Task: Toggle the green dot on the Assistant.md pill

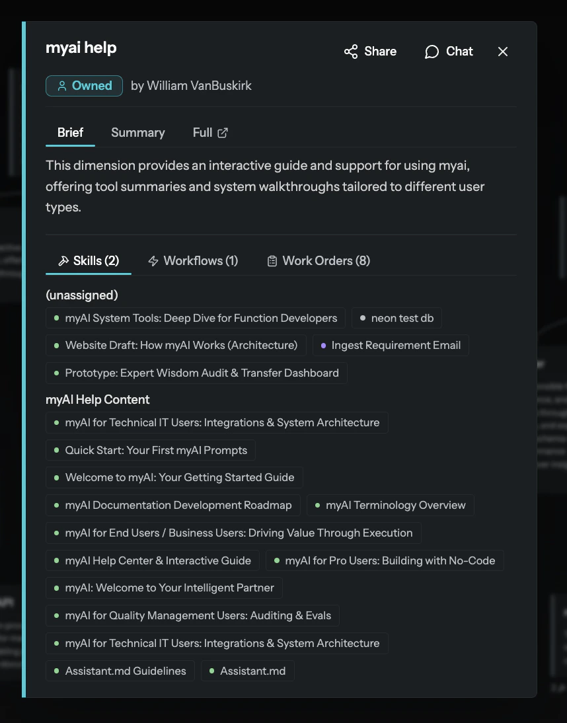Action: [x=210, y=671]
